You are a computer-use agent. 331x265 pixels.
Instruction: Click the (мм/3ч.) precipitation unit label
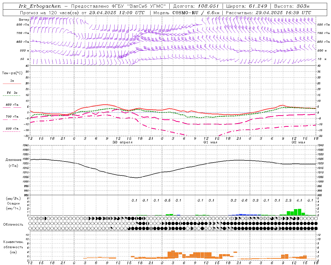(x=13, y=198)
